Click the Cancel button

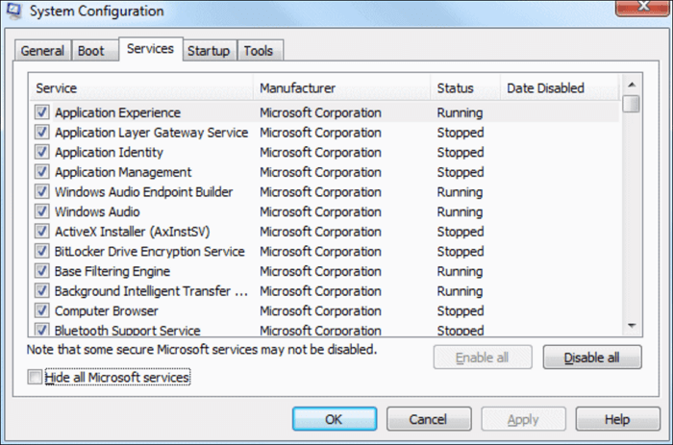pos(427,419)
